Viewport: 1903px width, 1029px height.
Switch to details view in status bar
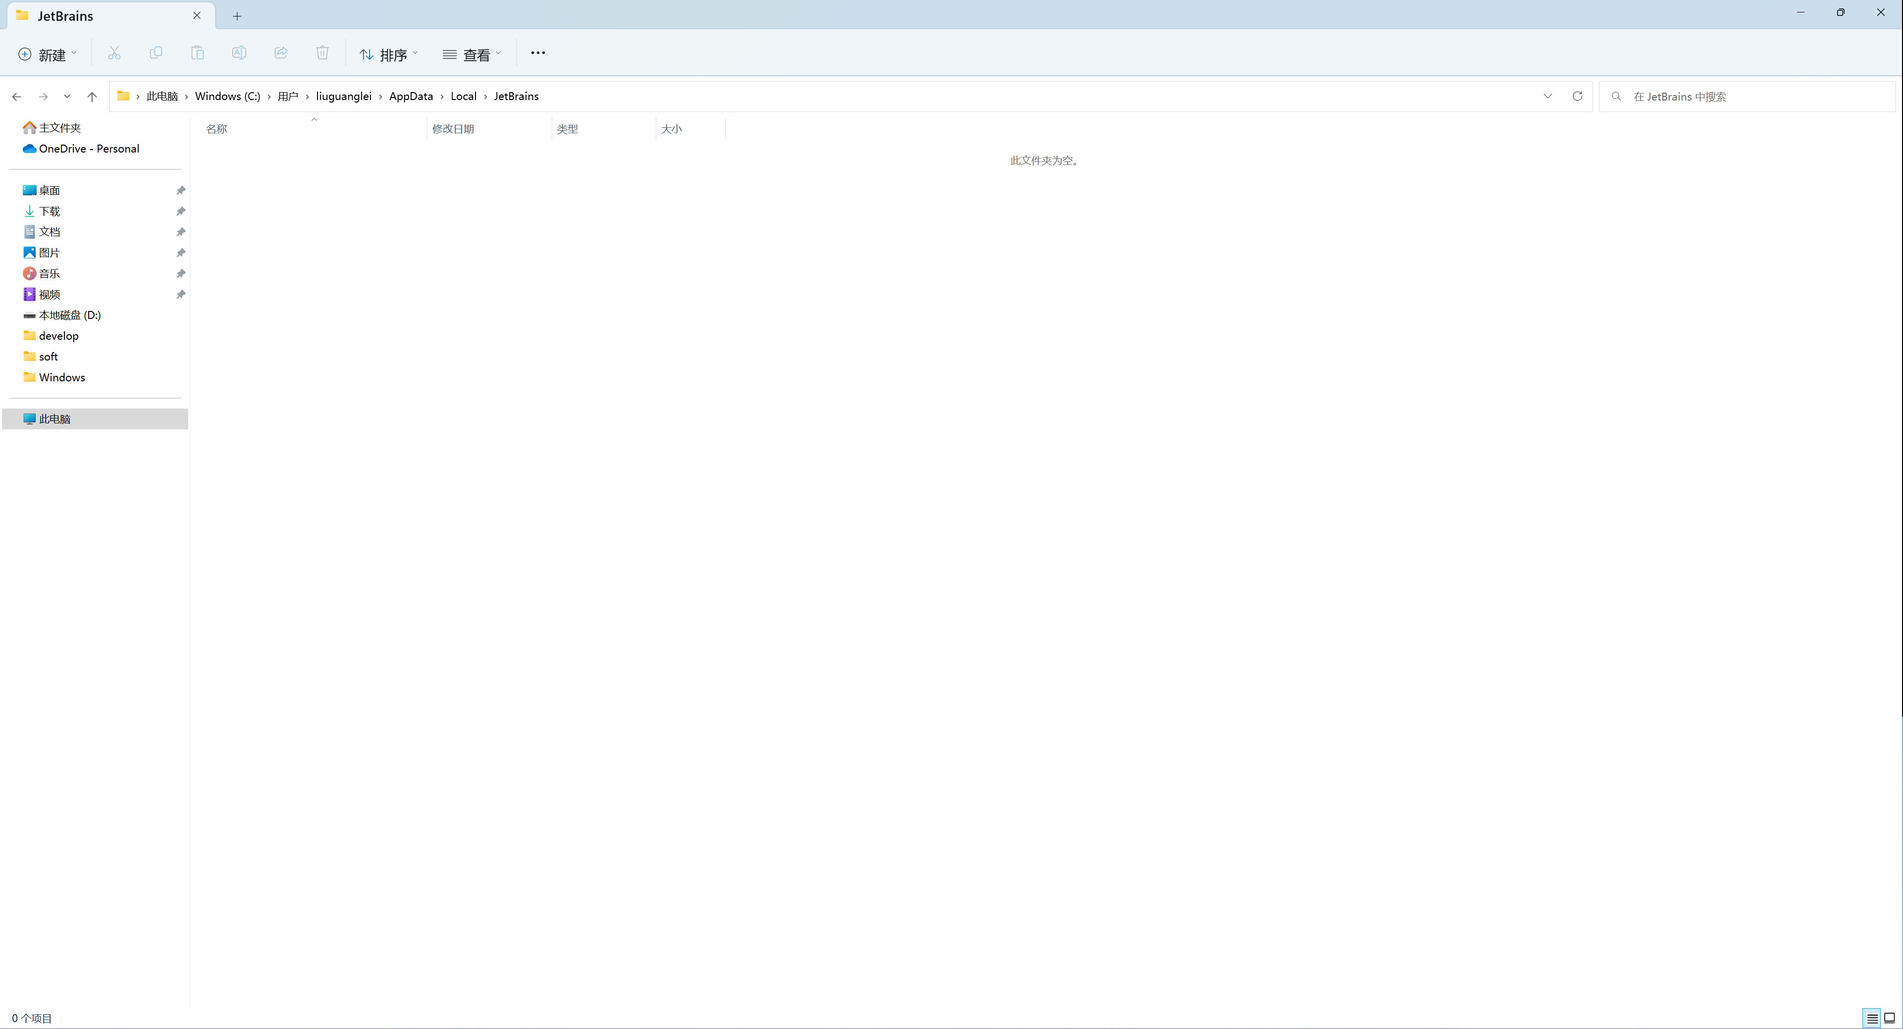coord(1872,1019)
